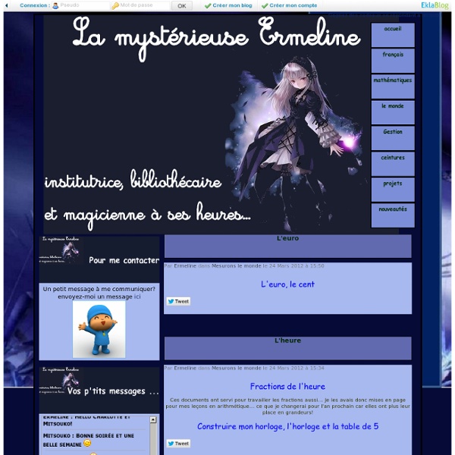
Task: Open the EklaBlog logo link
Action: (x=435, y=5)
